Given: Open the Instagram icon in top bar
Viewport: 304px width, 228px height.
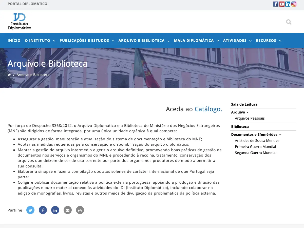Looking at the screenshot, I should click(x=294, y=4).
